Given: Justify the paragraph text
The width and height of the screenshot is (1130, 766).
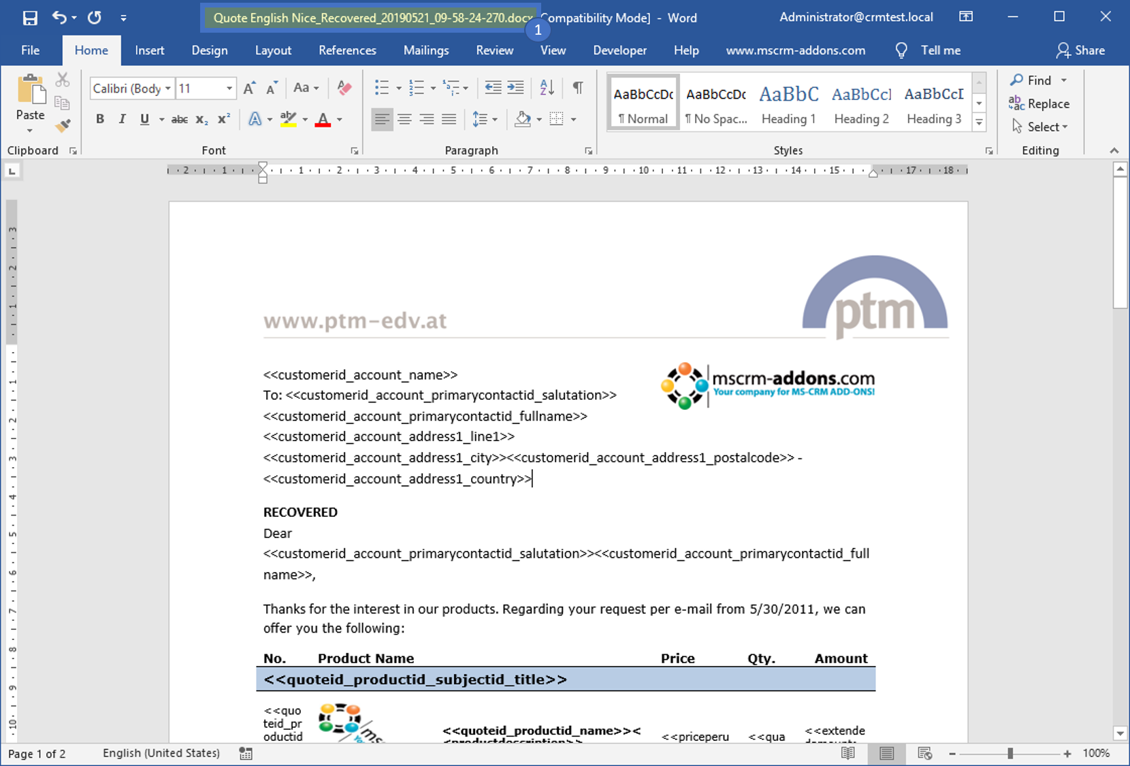Looking at the screenshot, I should click(449, 120).
